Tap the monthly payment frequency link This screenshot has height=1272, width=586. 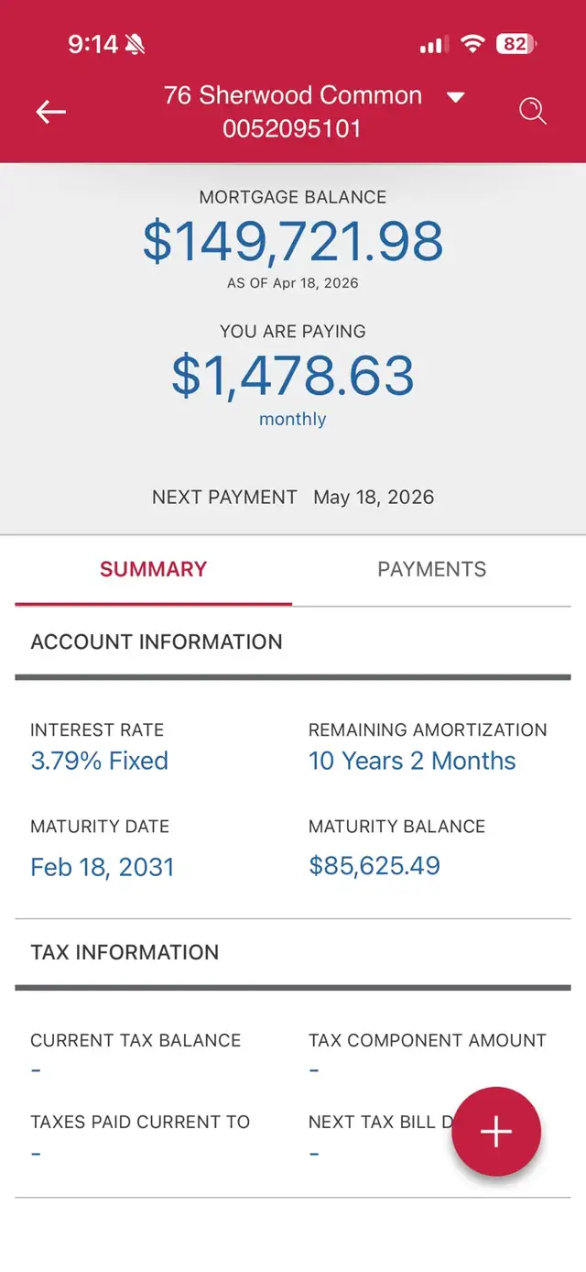coord(293,420)
